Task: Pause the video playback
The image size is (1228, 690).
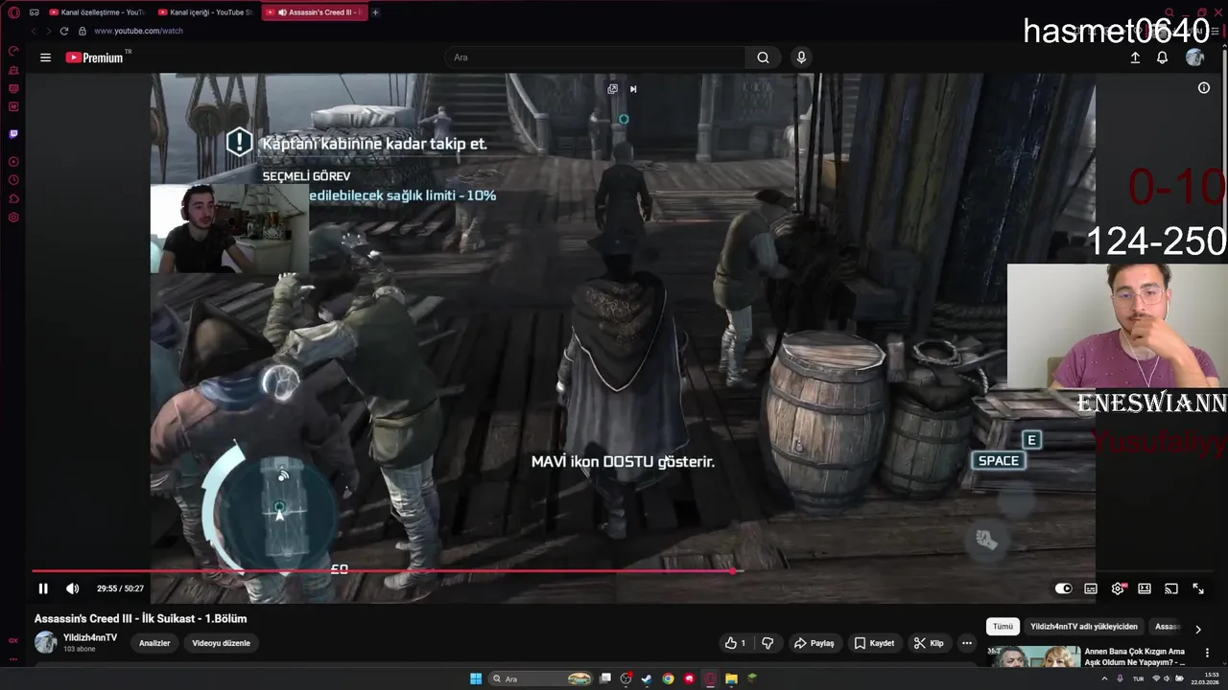Action: 43,588
